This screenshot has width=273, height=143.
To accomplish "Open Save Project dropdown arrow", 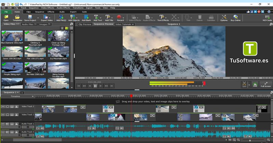I will point(38,18).
